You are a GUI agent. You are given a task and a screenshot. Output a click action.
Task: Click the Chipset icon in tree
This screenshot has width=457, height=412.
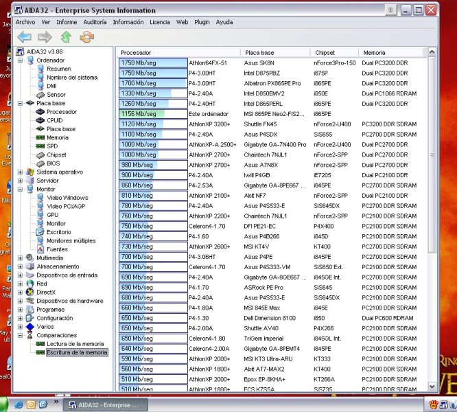[x=40, y=154]
